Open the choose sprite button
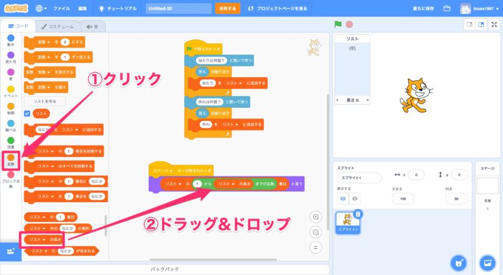 click(x=456, y=261)
